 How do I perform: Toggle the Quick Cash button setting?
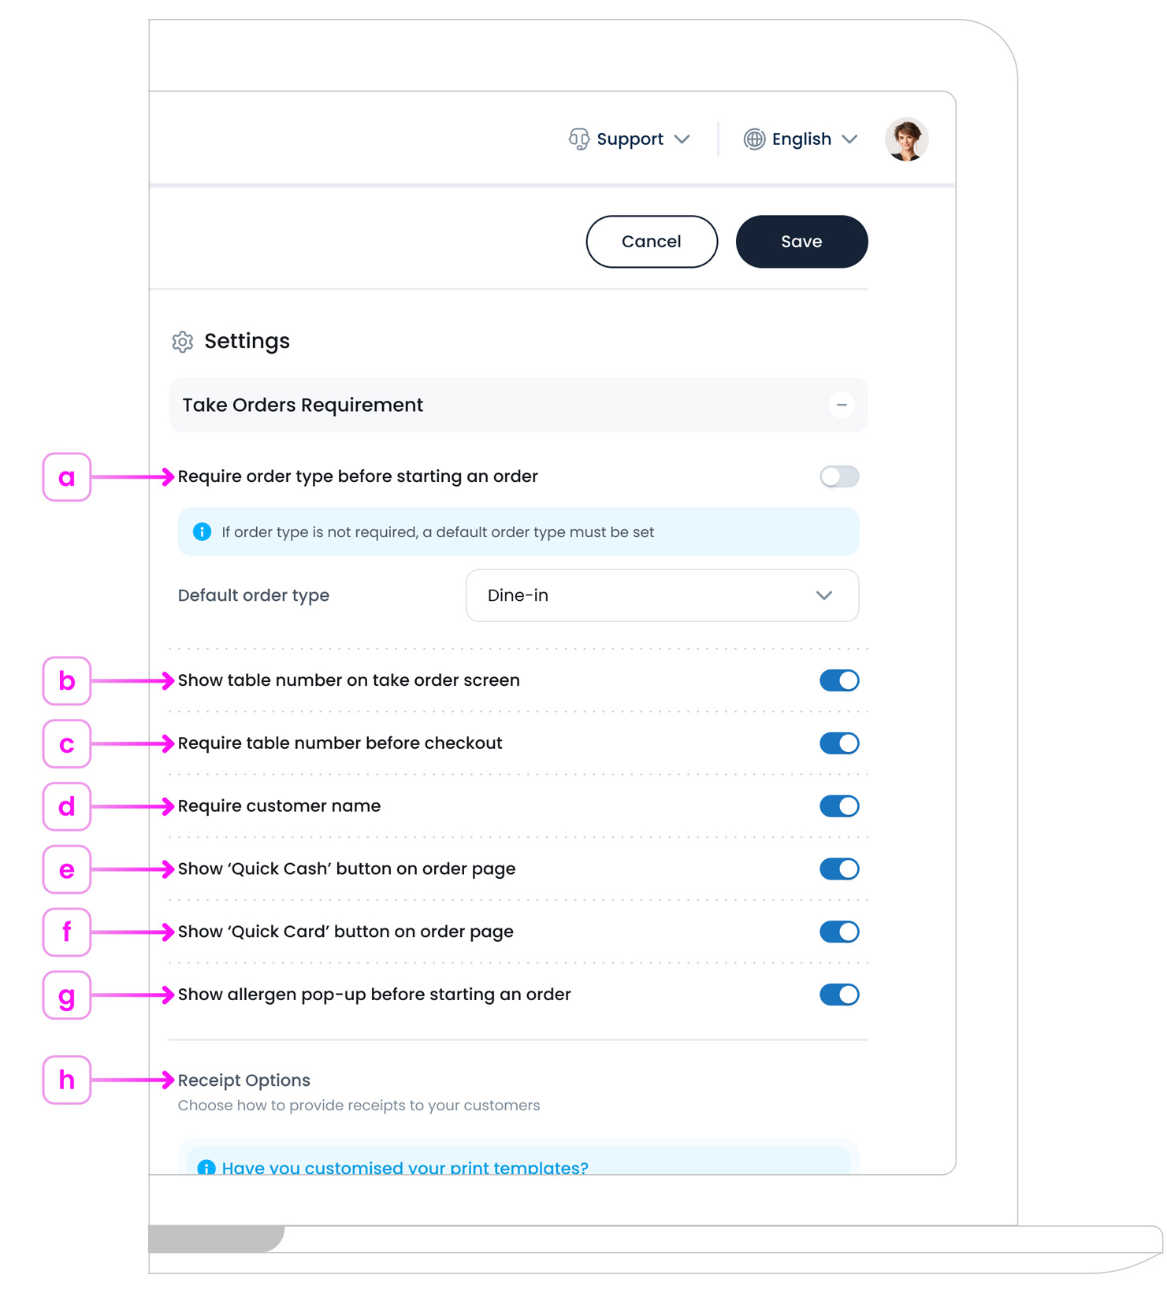tap(838, 869)
